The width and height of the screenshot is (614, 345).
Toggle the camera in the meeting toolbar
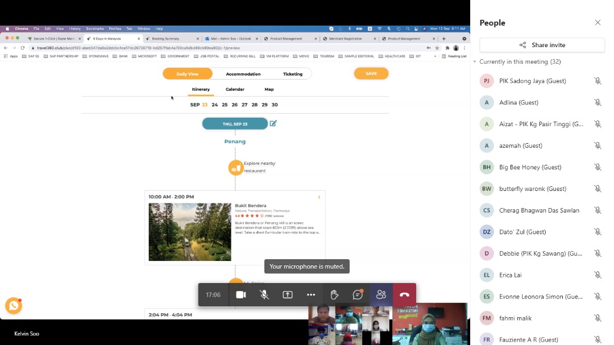tap(241, 294)
